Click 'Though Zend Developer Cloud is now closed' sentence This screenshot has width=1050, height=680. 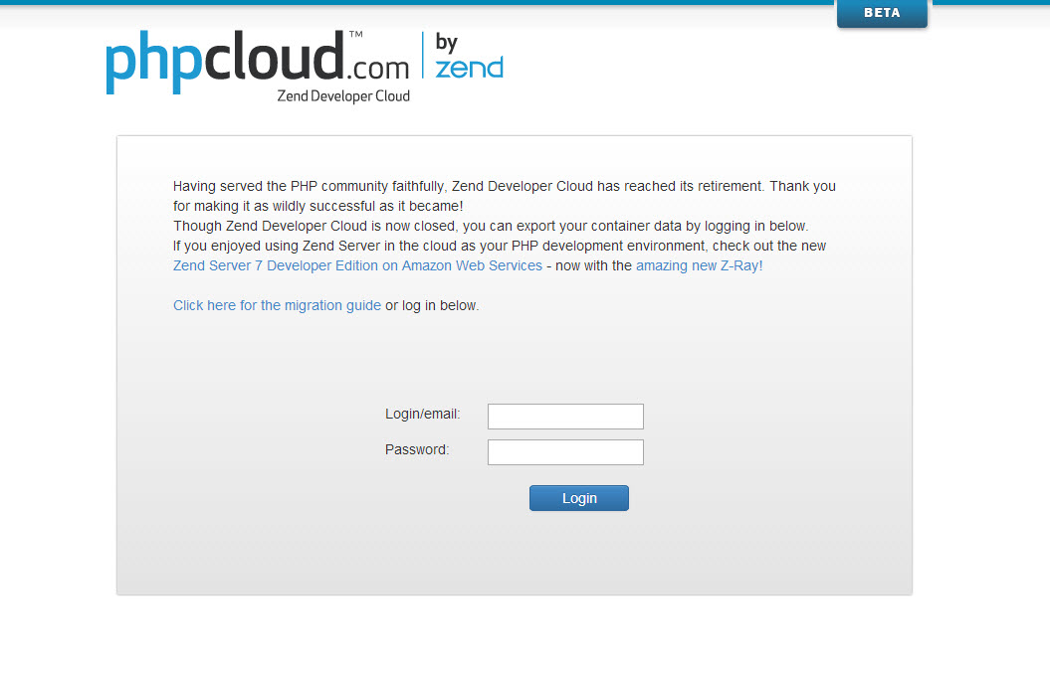click(x=490, y=226)
